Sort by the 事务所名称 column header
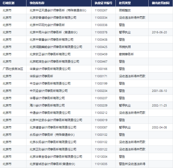The image size is (173, 168). [37, 3]
